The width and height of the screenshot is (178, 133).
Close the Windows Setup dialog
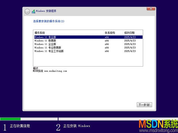[x=151, y=9]
